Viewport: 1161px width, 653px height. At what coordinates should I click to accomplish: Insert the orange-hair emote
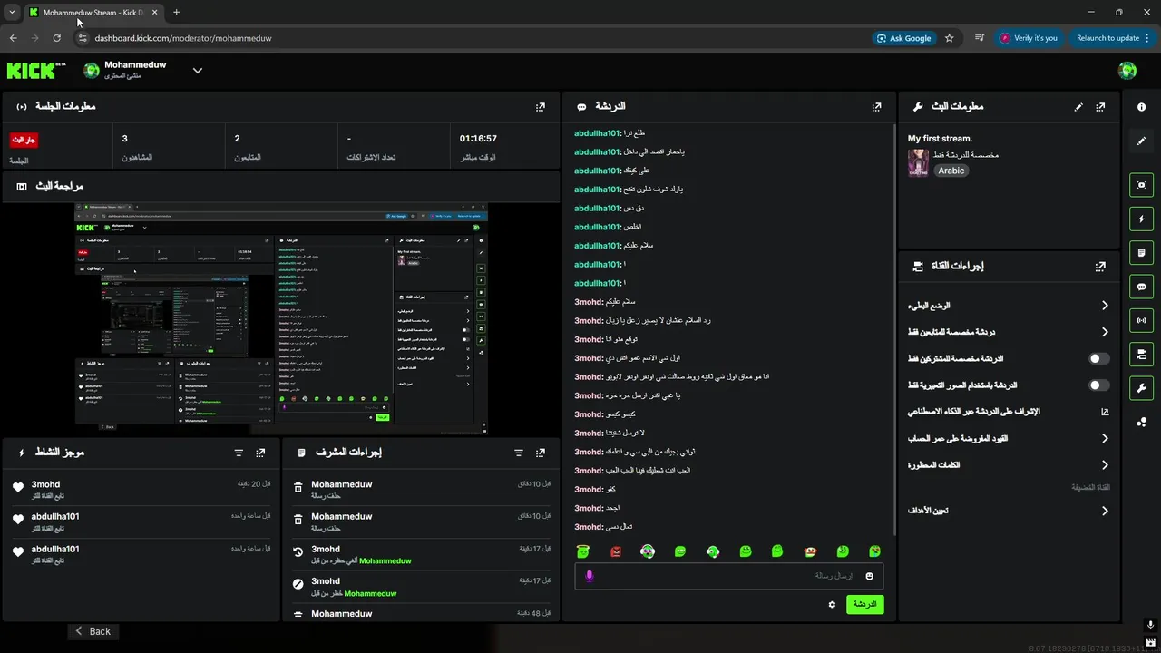click(810, 551)
